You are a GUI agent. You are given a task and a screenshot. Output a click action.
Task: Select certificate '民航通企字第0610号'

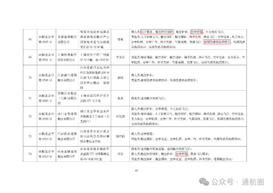click(46, 136)
